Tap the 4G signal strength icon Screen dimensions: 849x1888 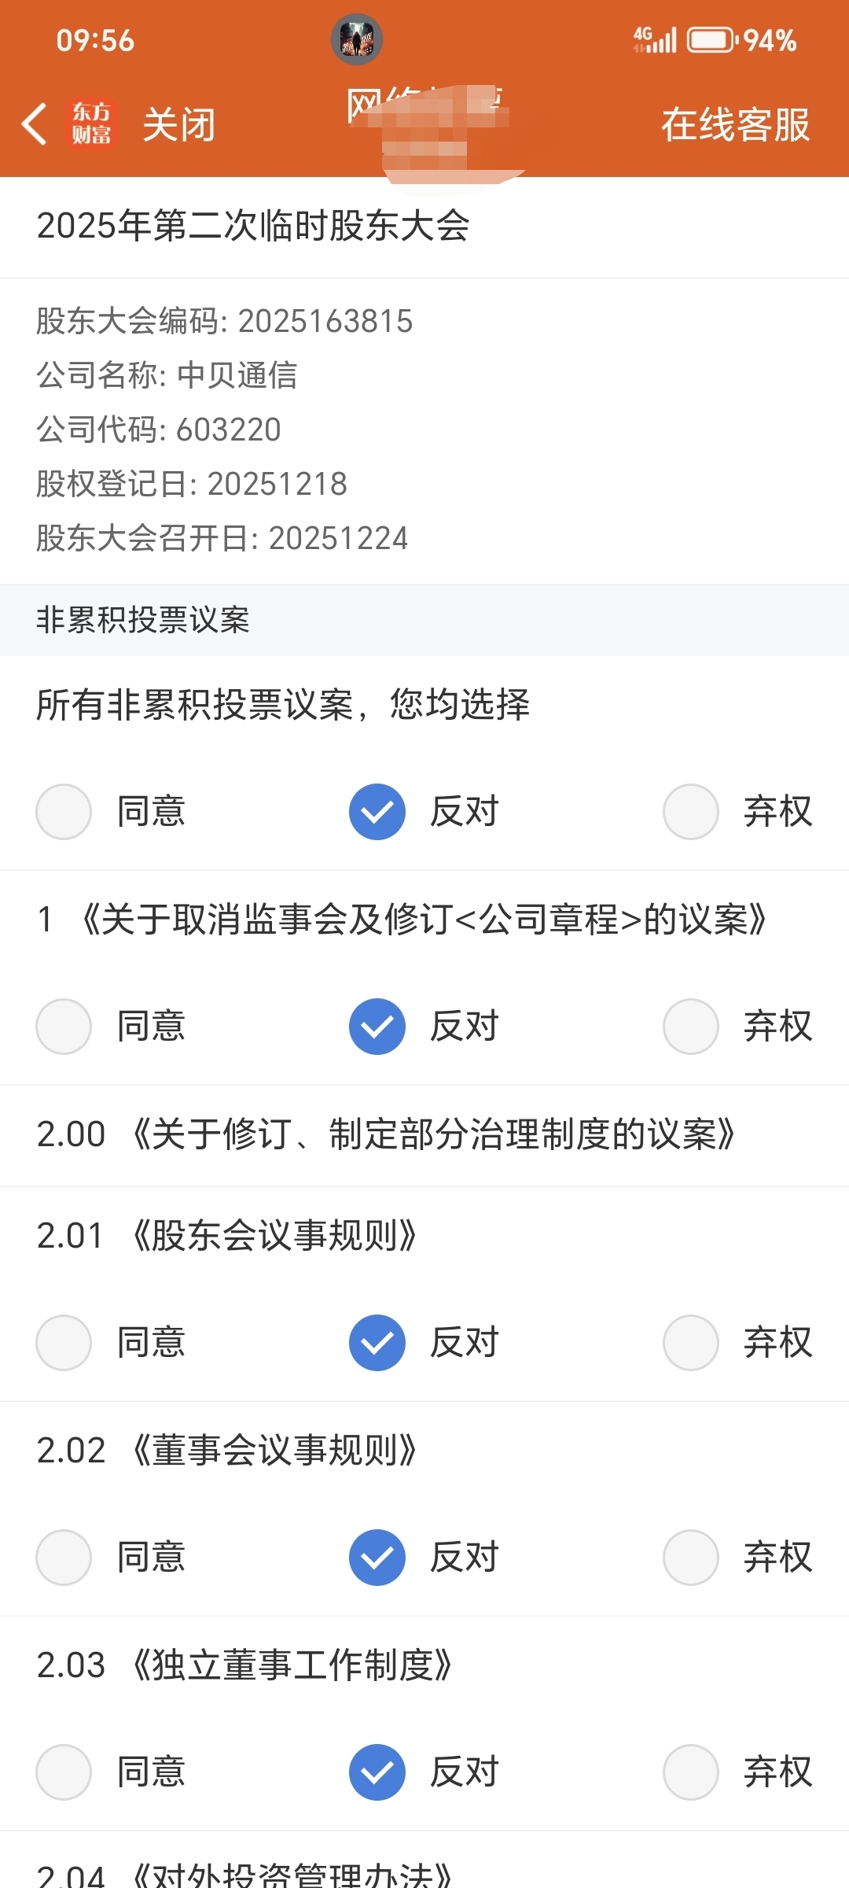click(x=655, y=39)
